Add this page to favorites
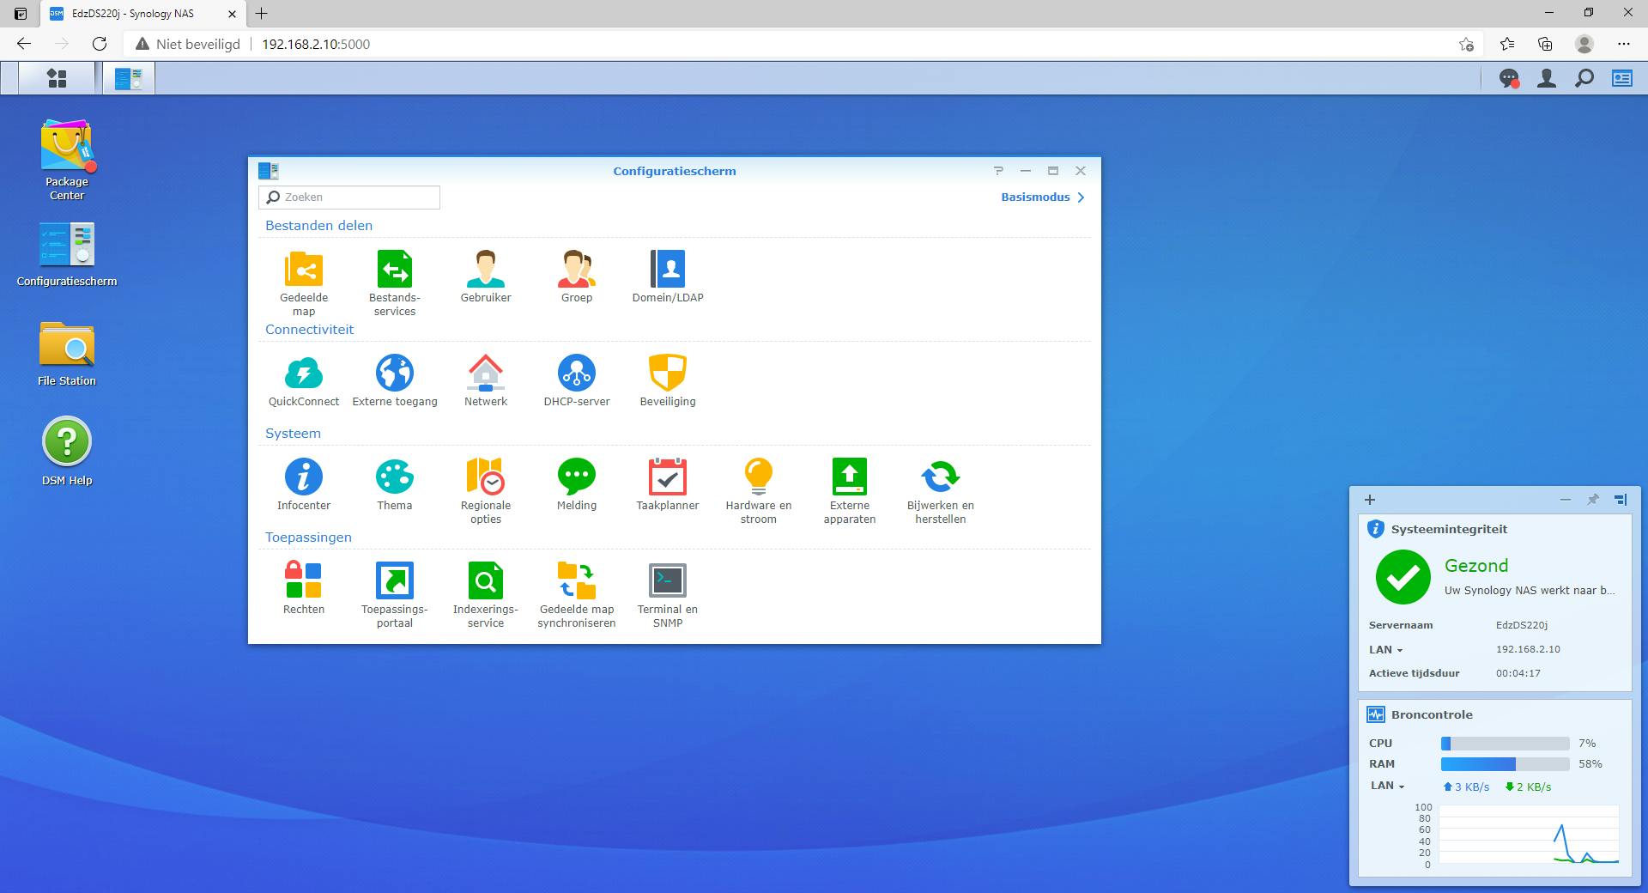 1466,44
